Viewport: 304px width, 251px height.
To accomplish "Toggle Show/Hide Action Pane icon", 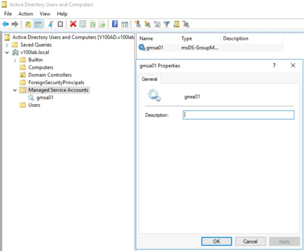I will click(125, 24).
